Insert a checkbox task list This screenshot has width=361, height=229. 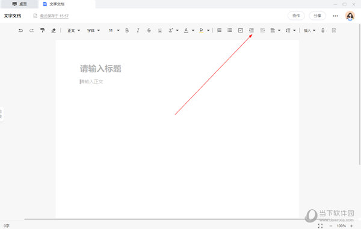pos(240,30)
